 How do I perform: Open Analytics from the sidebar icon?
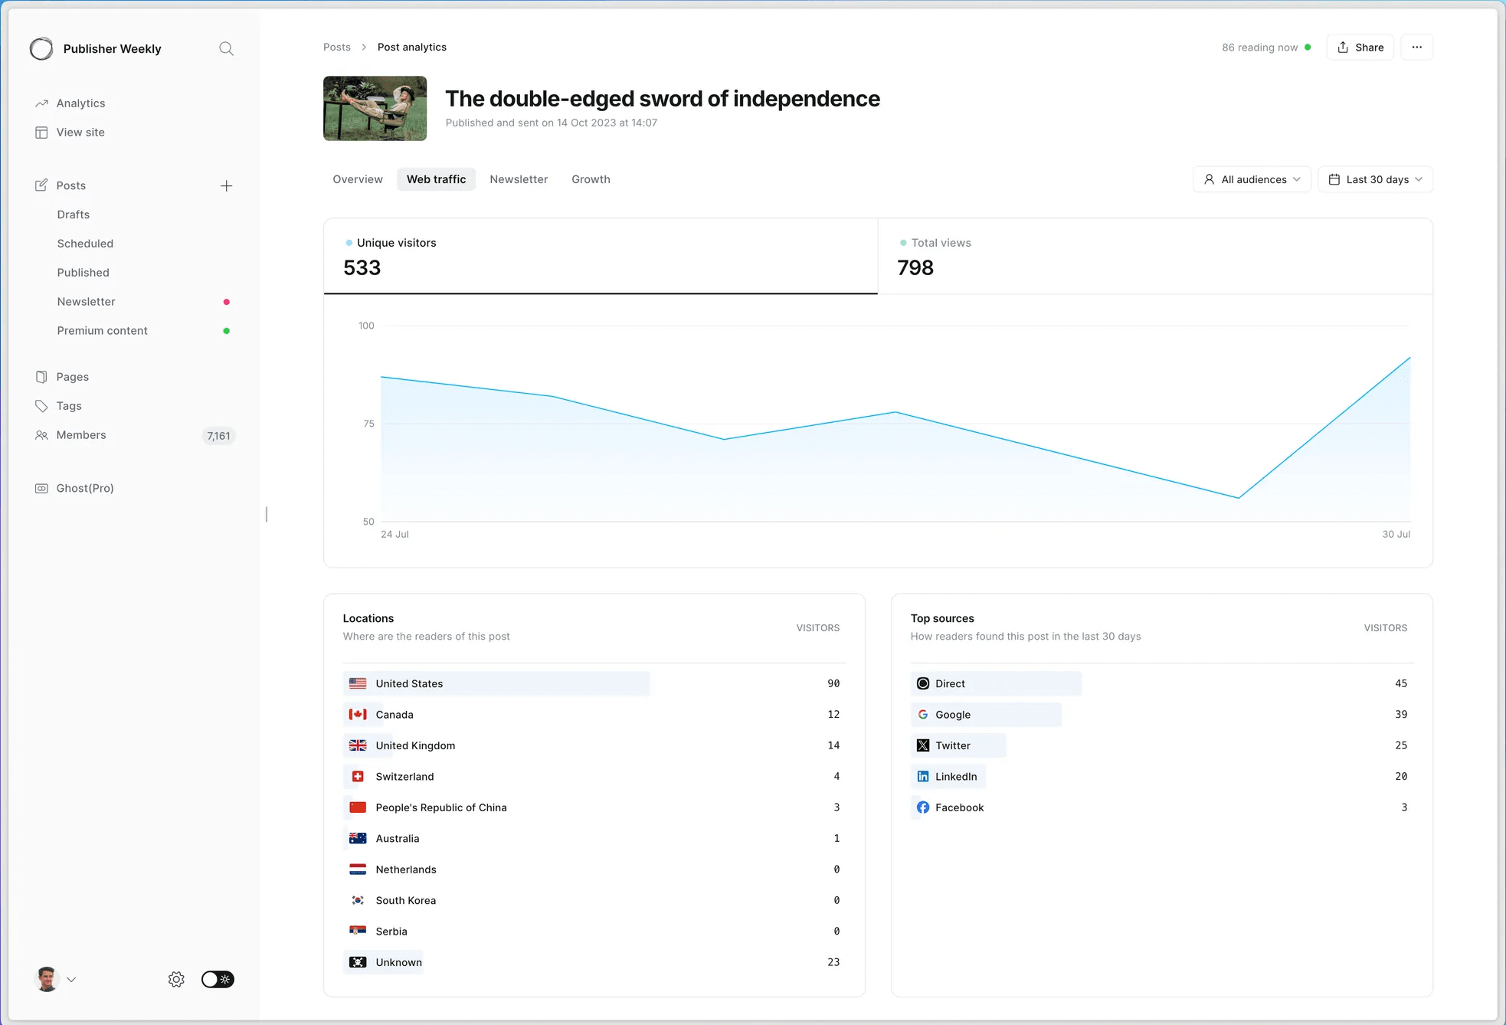[41, 103]
